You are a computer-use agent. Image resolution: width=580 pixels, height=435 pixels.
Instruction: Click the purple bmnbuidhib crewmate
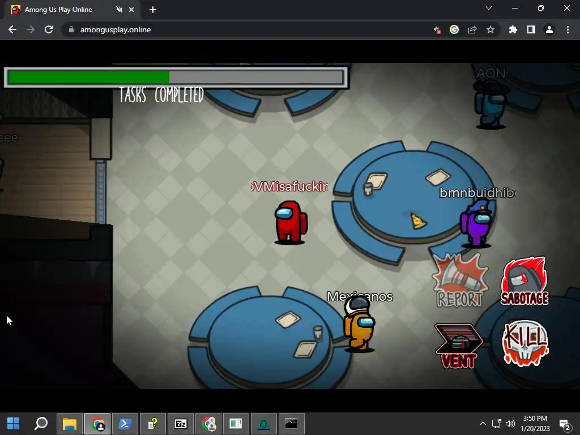pyautogui.click(x=476, y=223)
